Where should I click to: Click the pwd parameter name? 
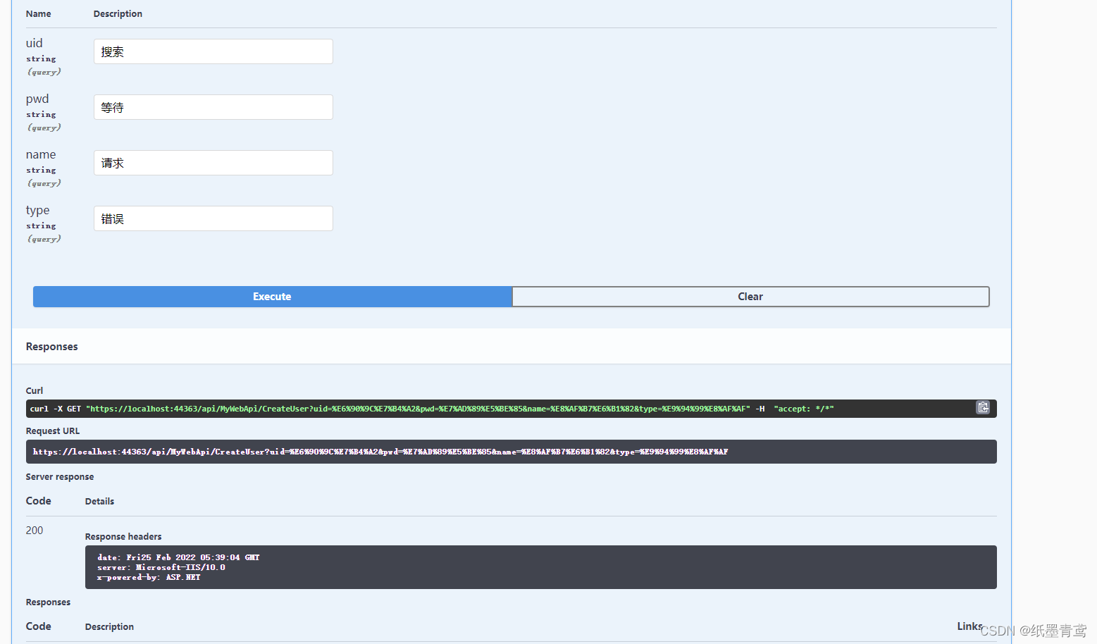click(x=37, y=99)
